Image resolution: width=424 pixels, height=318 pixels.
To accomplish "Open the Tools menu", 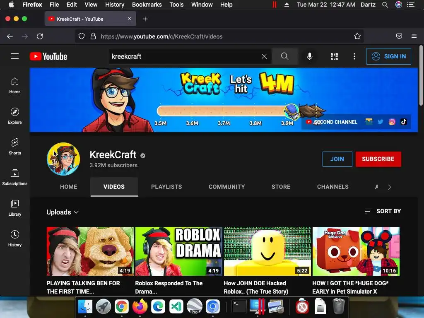I will pyautogui.click(x=176, y=5).
